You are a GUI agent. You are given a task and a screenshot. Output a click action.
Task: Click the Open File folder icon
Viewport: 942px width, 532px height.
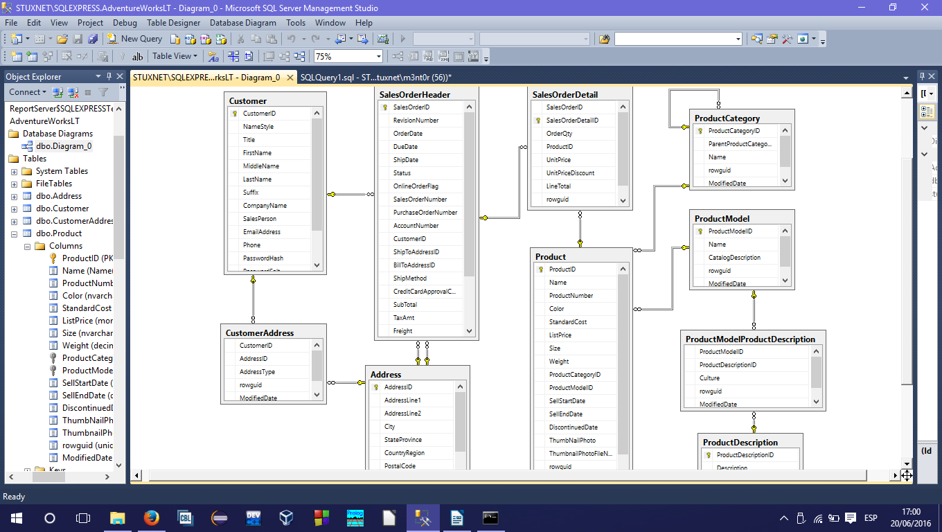tap(62, 39)
